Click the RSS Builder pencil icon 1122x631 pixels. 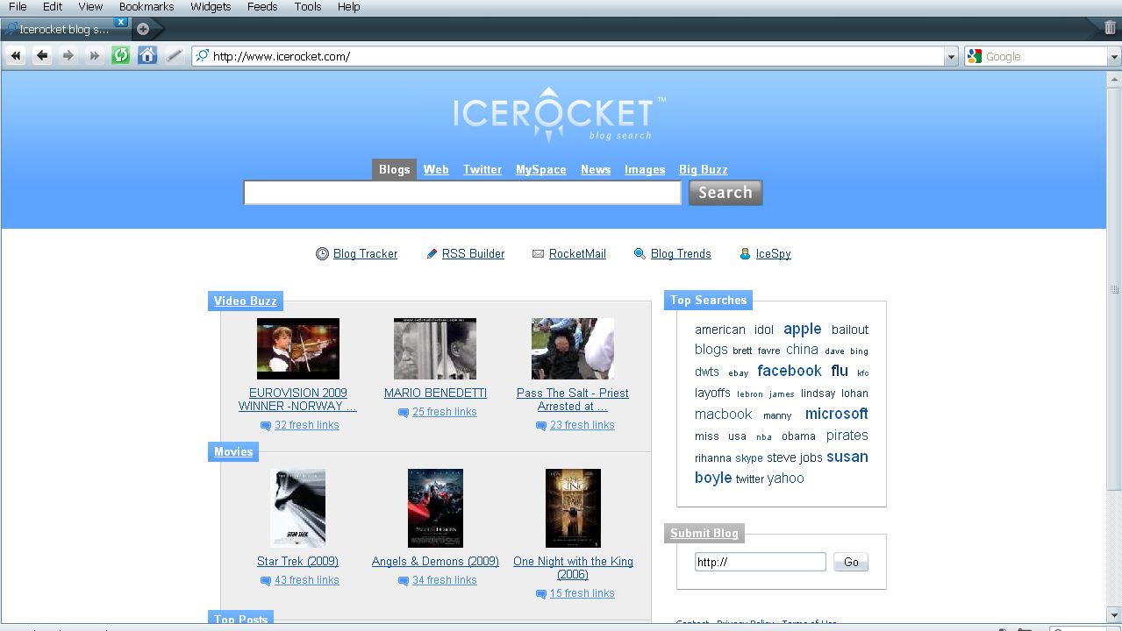point(431,253)
